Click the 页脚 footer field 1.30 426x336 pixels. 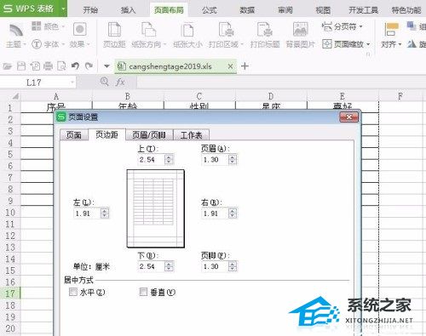pos(216,266)
